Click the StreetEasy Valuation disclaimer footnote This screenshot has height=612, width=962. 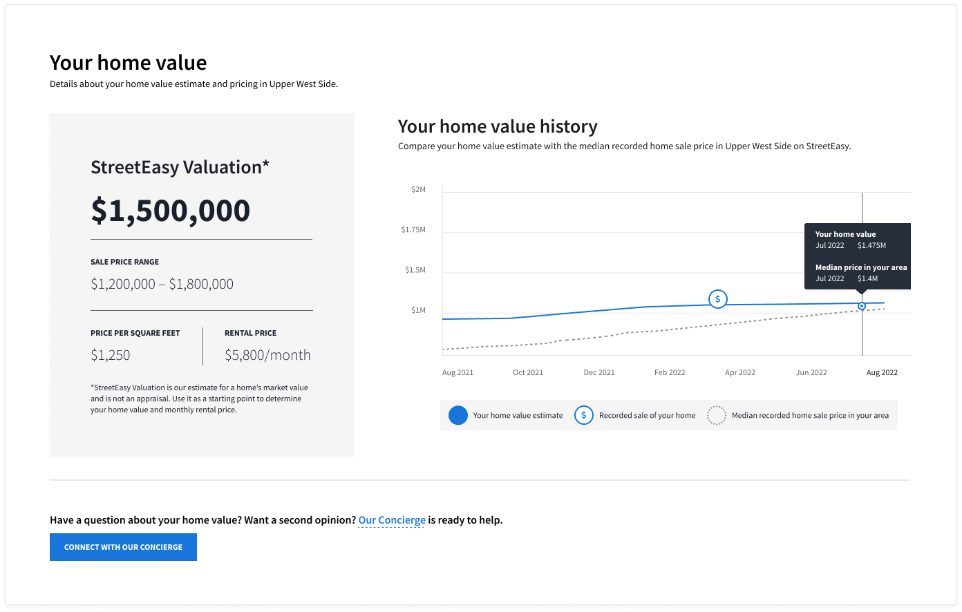199,399
